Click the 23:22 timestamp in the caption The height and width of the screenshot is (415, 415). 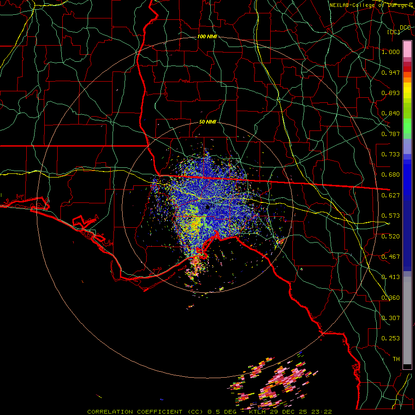pos(322,412)
